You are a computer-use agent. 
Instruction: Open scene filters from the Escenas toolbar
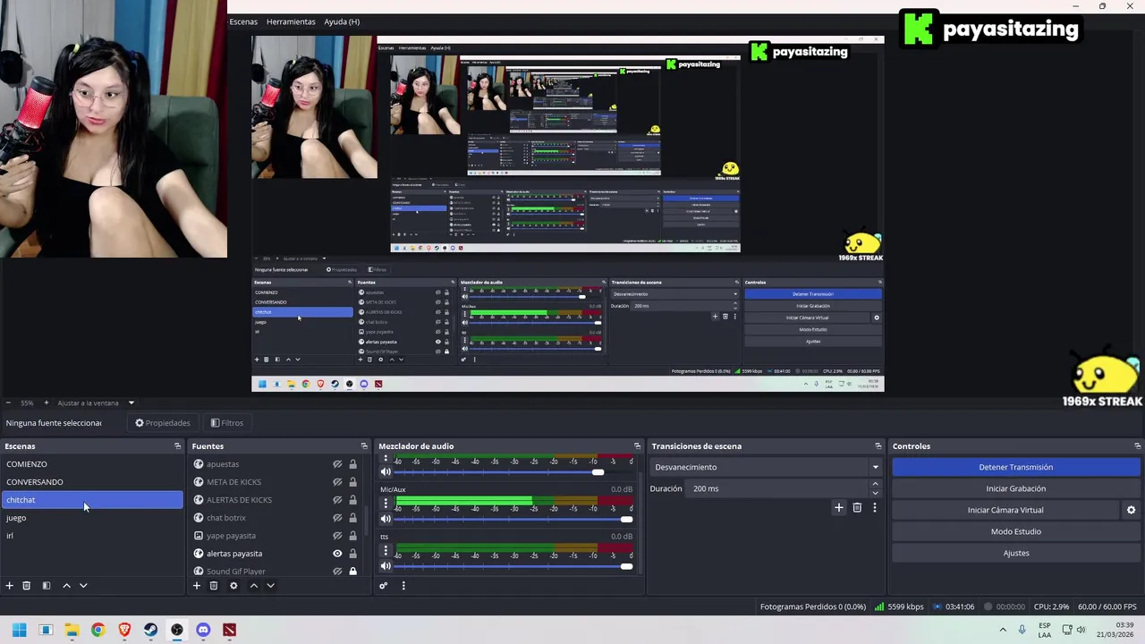coord(47,586)
